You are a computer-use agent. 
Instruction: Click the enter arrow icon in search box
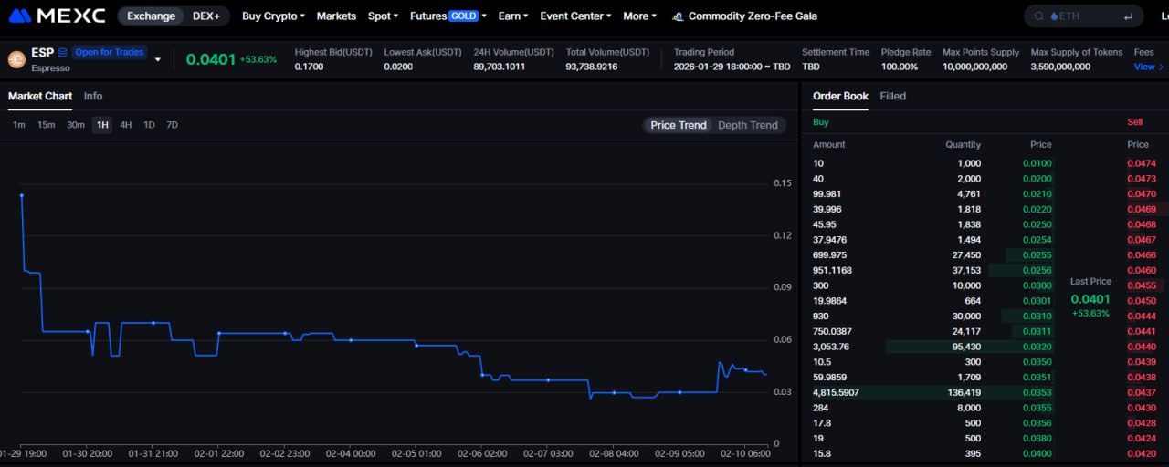pos(1129,16)
